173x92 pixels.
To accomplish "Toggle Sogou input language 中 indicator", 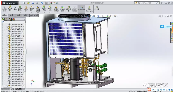I will click(x=153, y=90).
